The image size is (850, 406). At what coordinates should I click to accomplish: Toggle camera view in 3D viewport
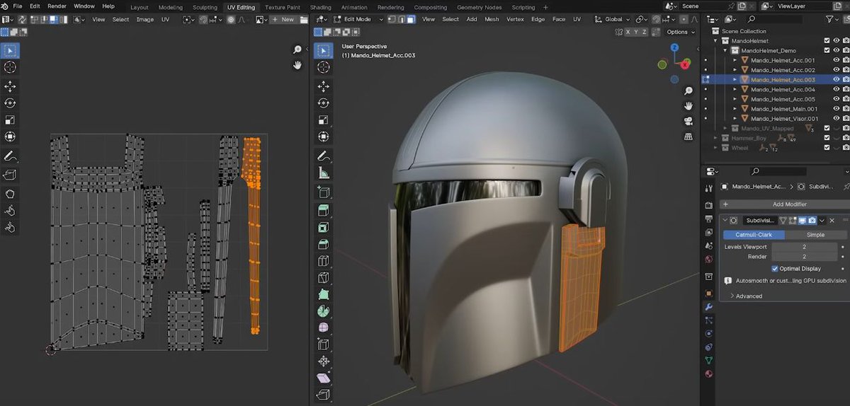click(688, 121)
